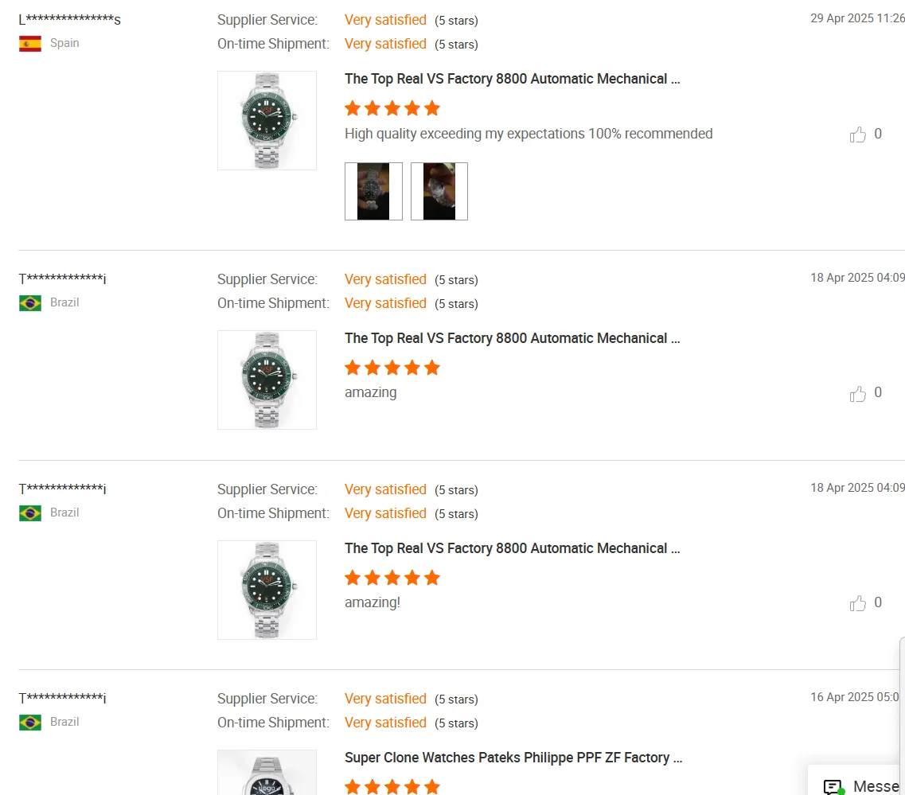Click star rating above "amazing!" comment
905x795 pixels.
coord(392,578)
